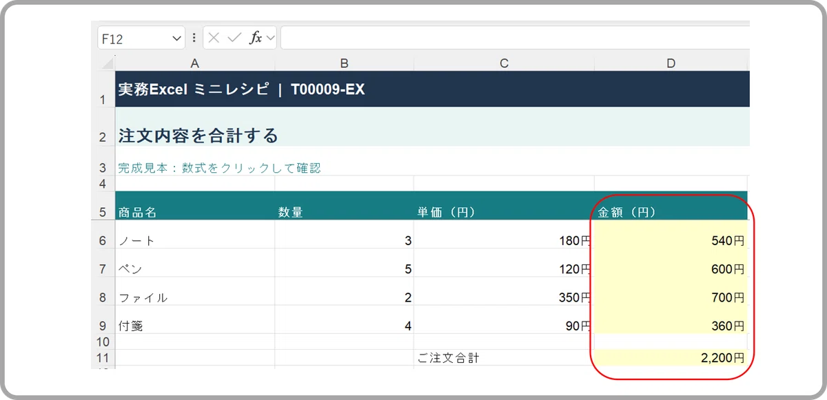The height and width of the screenshot is (400, 827).
Task: Select row 2 header
Action: pos(103,127)
